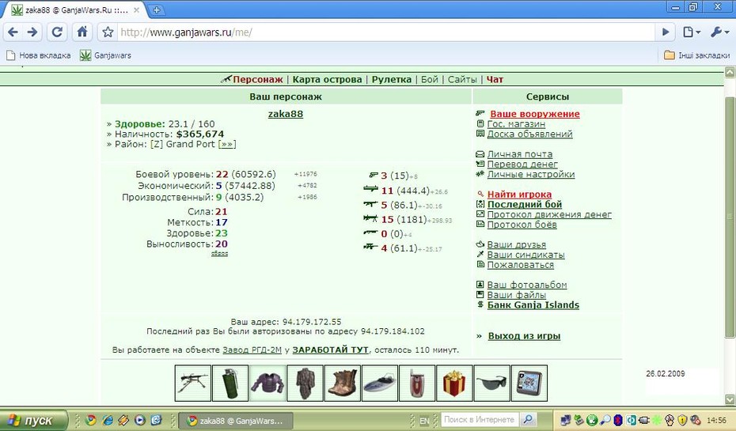Open 'Личные настройки' link
736x431 pixels.
(531, 174)
